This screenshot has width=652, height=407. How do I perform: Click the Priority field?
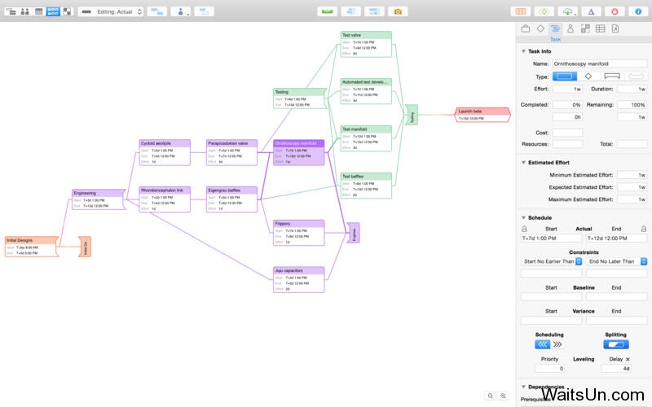tap(549, 369)
